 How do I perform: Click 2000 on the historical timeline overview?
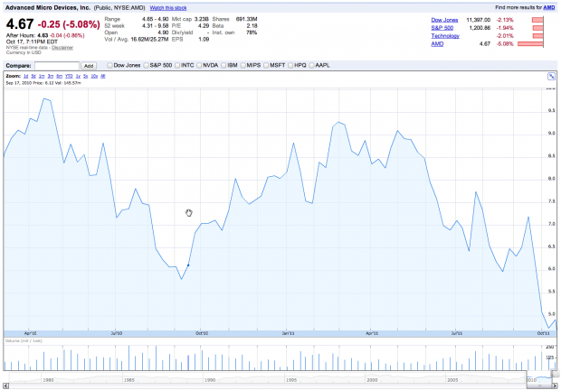pos(372,380)
